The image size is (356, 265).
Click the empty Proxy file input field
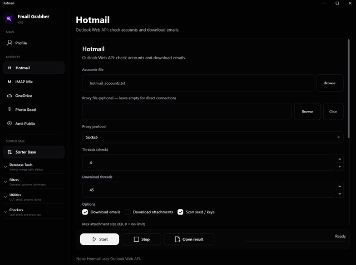pyautogui.click(x=187, y=111)
